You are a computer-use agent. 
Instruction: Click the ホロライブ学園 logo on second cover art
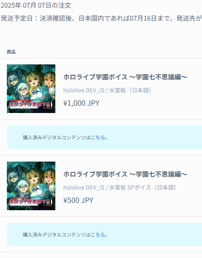coord(25,201)
